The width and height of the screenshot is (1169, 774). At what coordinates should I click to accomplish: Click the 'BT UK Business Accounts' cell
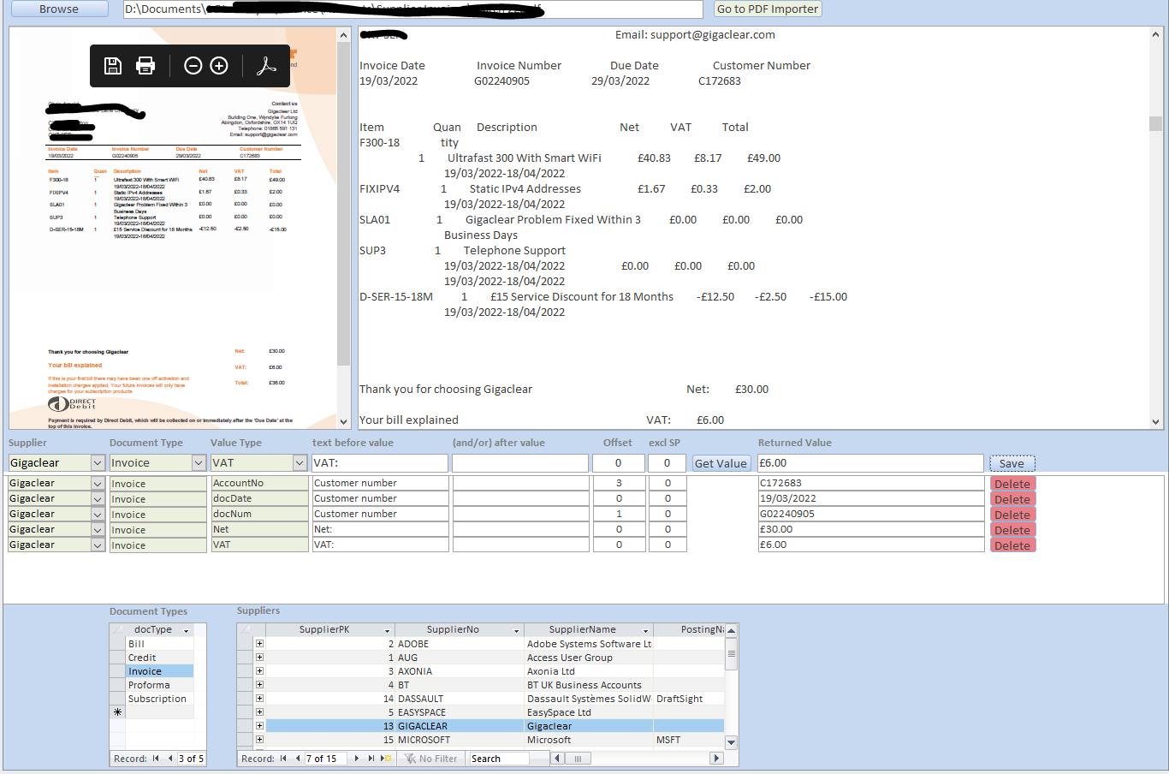pyautogui.click(x=589, y=685)
